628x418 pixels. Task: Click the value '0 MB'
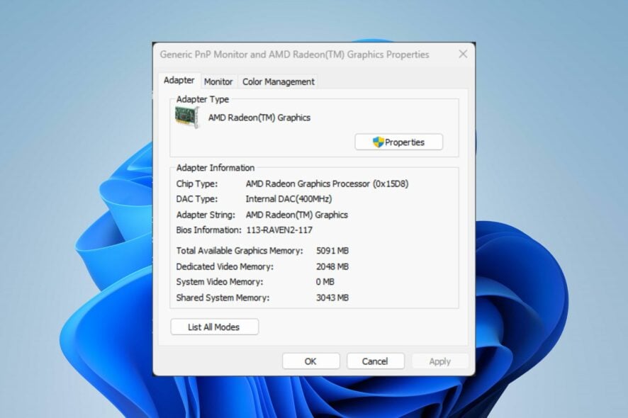325,282
